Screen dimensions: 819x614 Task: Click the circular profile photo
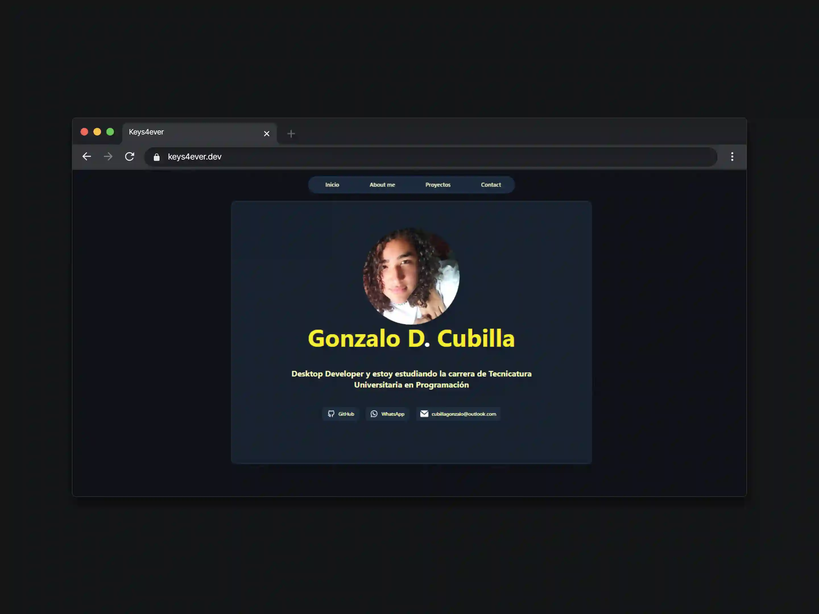pos(411,276)
